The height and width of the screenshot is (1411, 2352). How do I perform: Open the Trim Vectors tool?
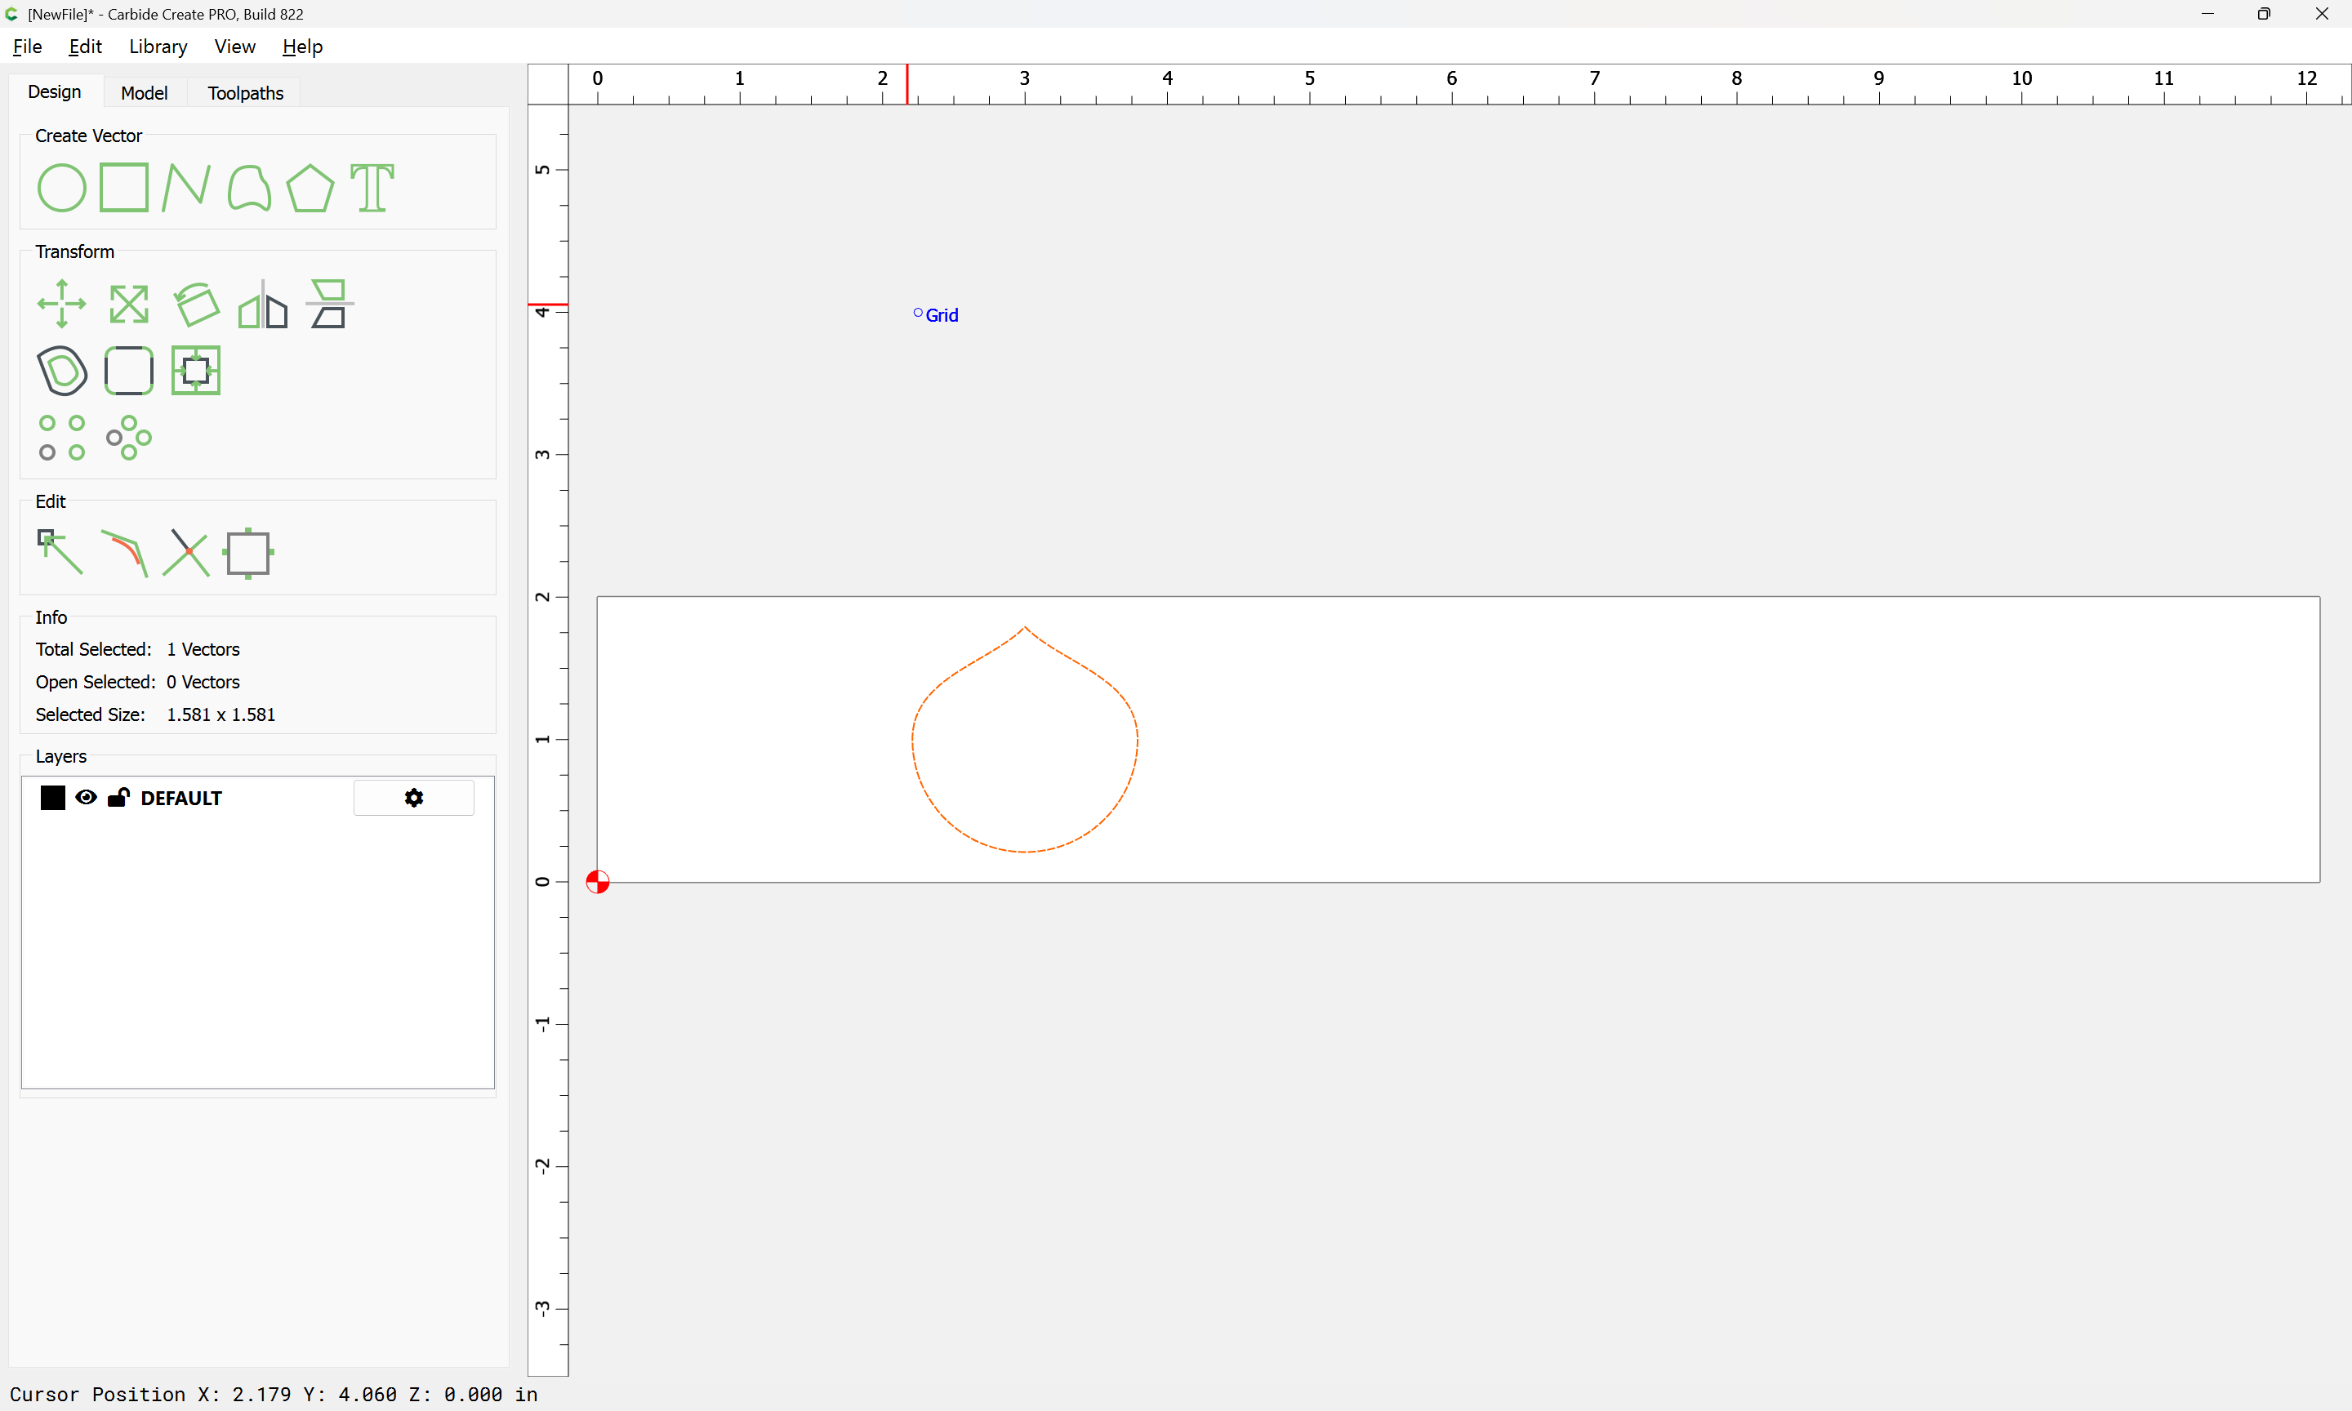point(185,553)
